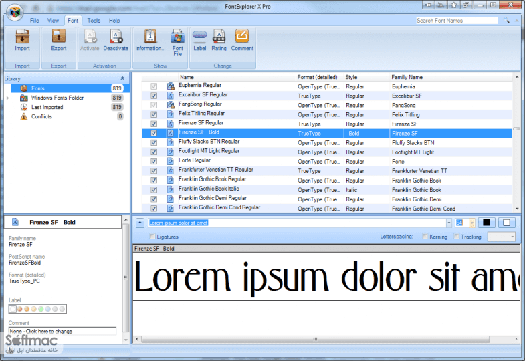Collapse the Library panel header
This screenshot has height=361, width=525.
point(122,78)
